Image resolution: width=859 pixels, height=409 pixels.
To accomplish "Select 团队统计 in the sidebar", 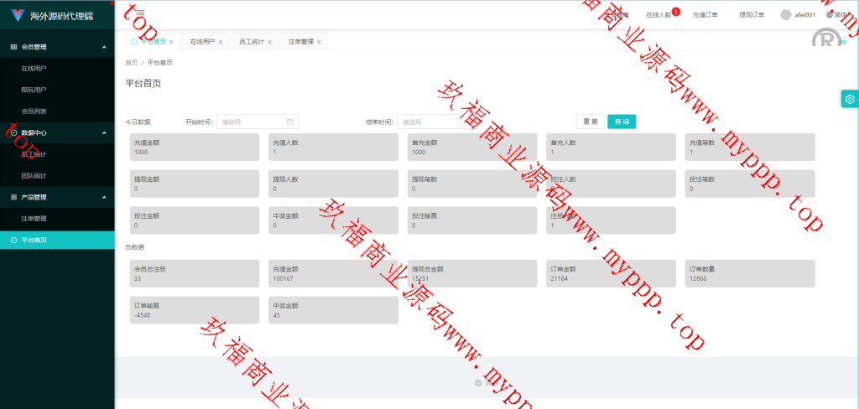I will pos(34,175).
